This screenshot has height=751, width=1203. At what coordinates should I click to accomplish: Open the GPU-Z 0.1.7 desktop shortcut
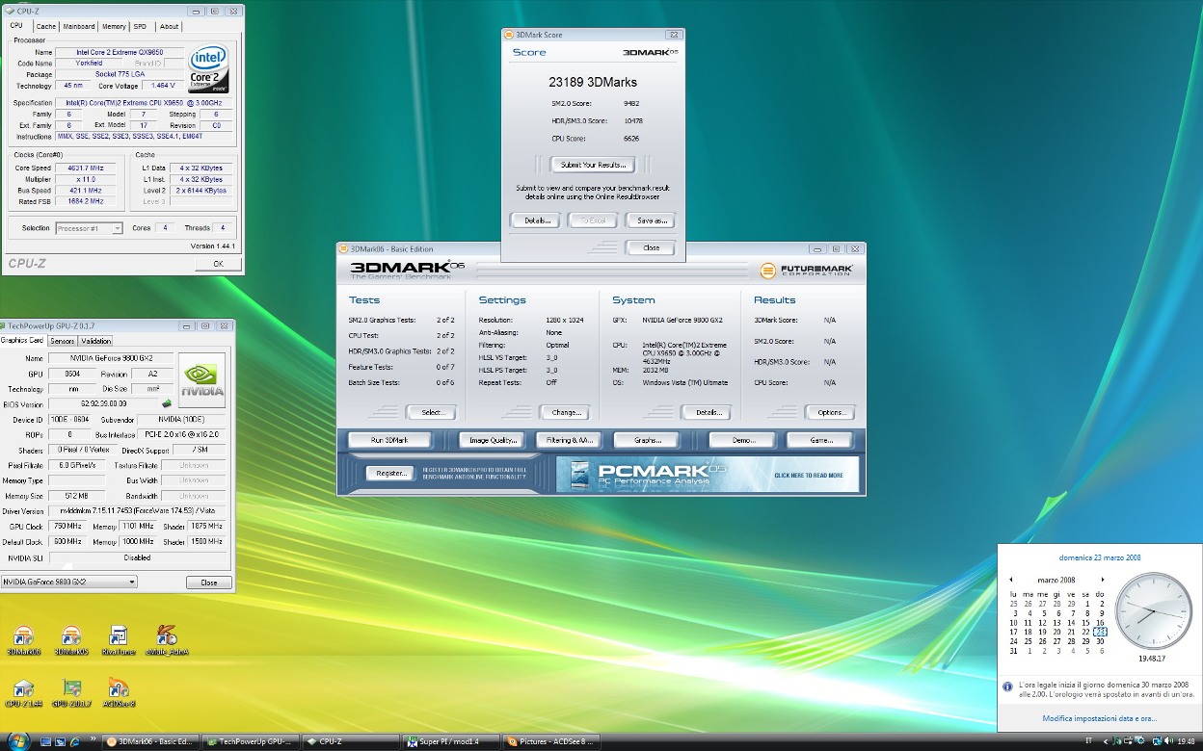click(x=70, y=693)
